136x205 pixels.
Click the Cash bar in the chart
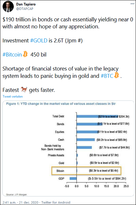(86, 140)
